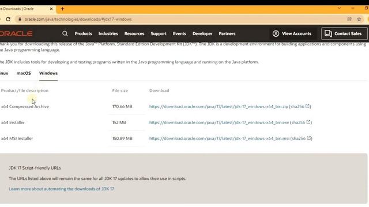The height and width of the screenshot is (207, 369).
Task: Open the Products menu
Action: pyautogui.click(x=83, y=33)
